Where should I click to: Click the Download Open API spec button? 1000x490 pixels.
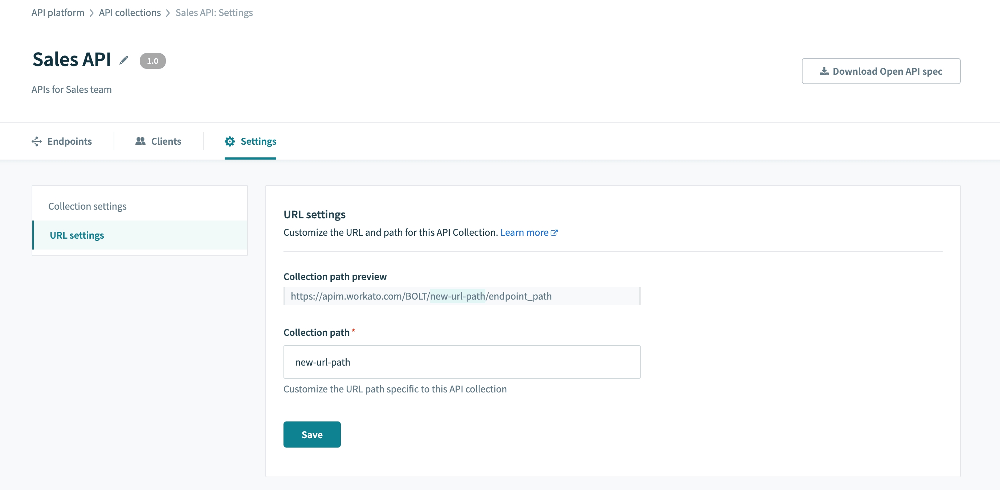(881, 71)
